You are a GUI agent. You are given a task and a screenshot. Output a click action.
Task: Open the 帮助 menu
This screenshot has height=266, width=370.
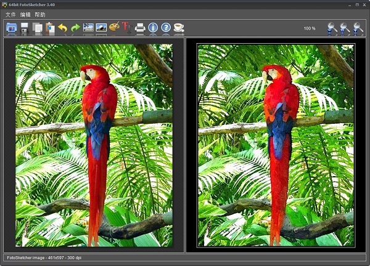pos(40,14)
